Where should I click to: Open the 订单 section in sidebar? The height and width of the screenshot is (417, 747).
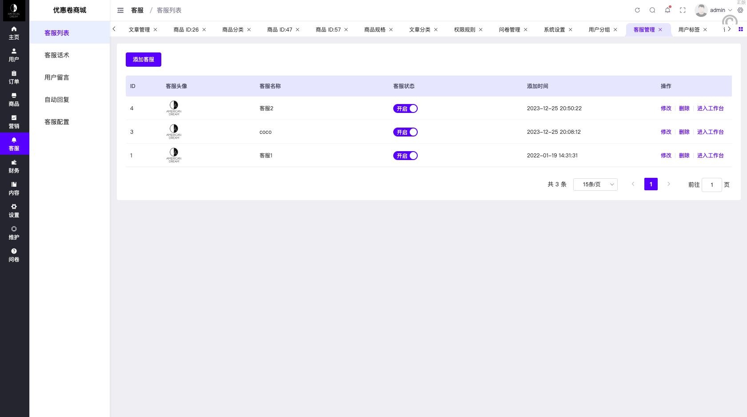coord(14,77)
